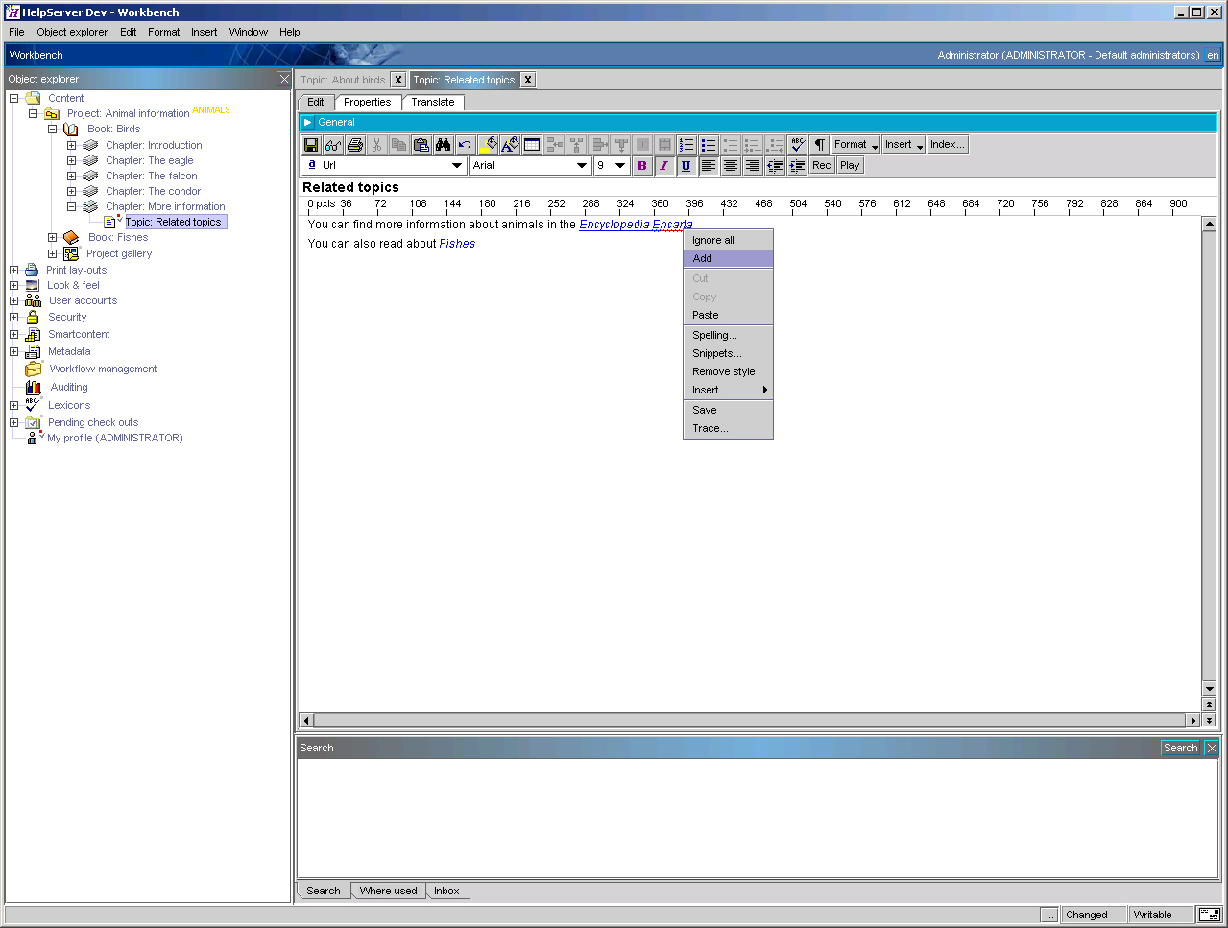Click the Play button

850,166
